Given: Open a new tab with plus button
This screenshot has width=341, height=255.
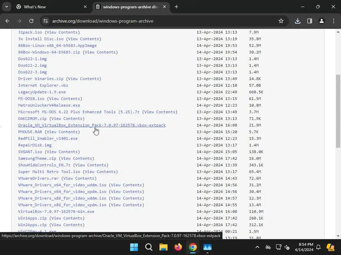Looking at the screenshot, I should [x=176, y=7].
